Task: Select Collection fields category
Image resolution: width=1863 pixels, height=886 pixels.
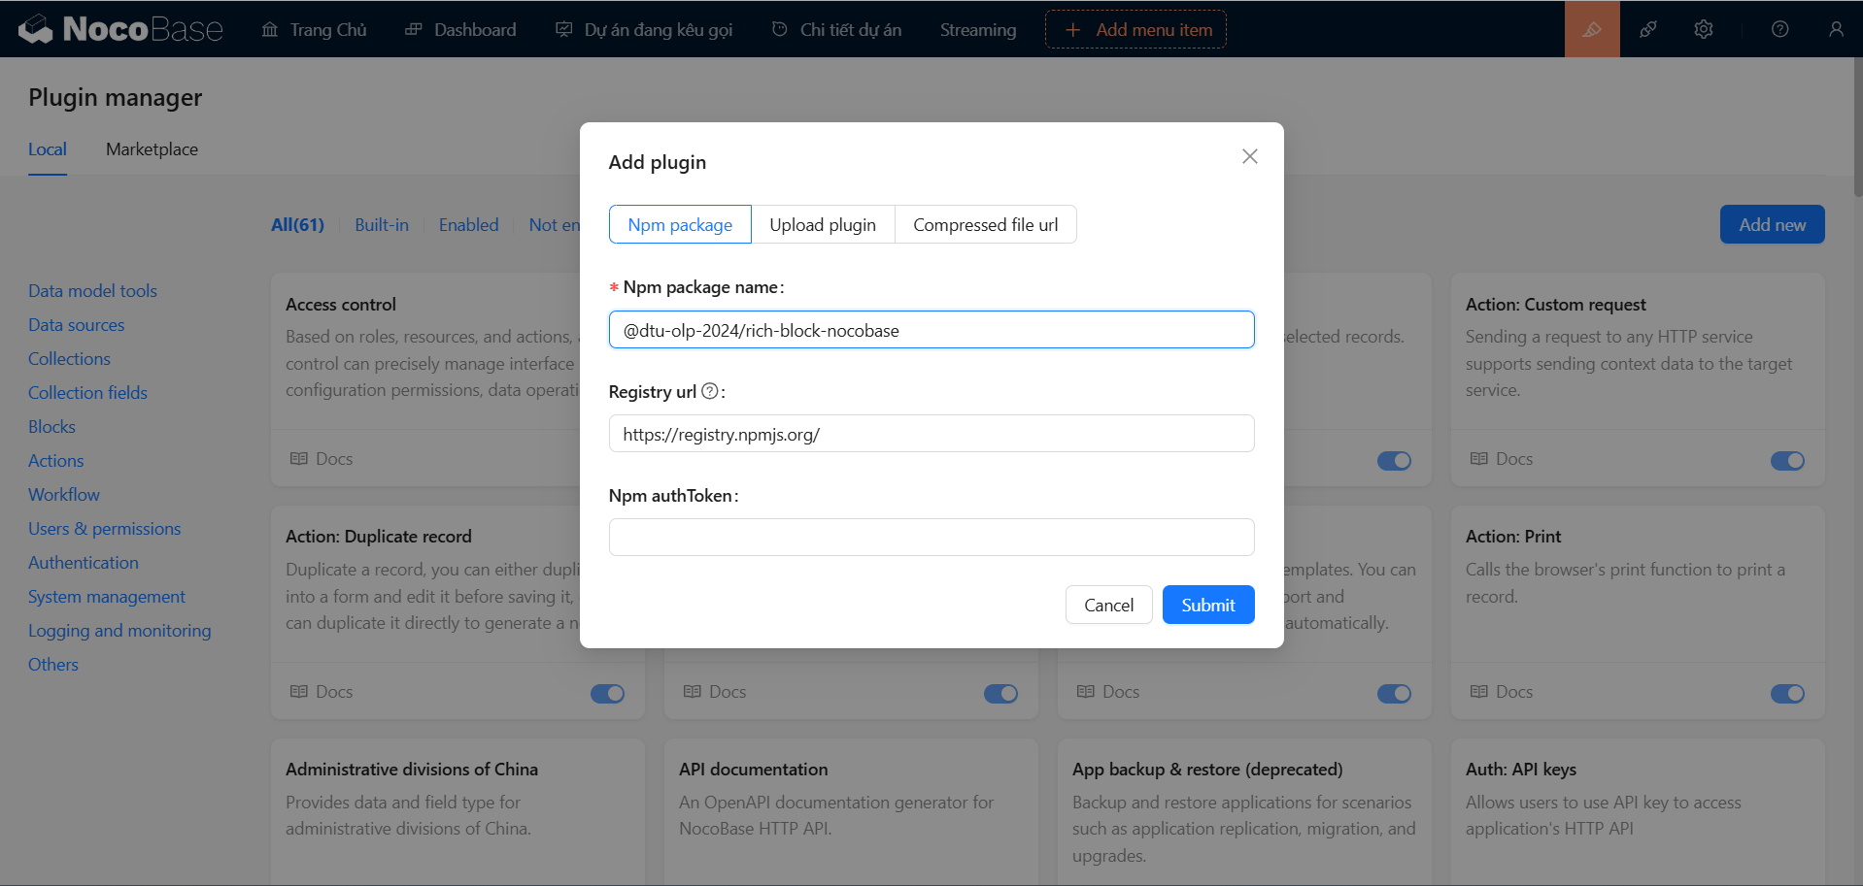Action: (x=87, y=392)
